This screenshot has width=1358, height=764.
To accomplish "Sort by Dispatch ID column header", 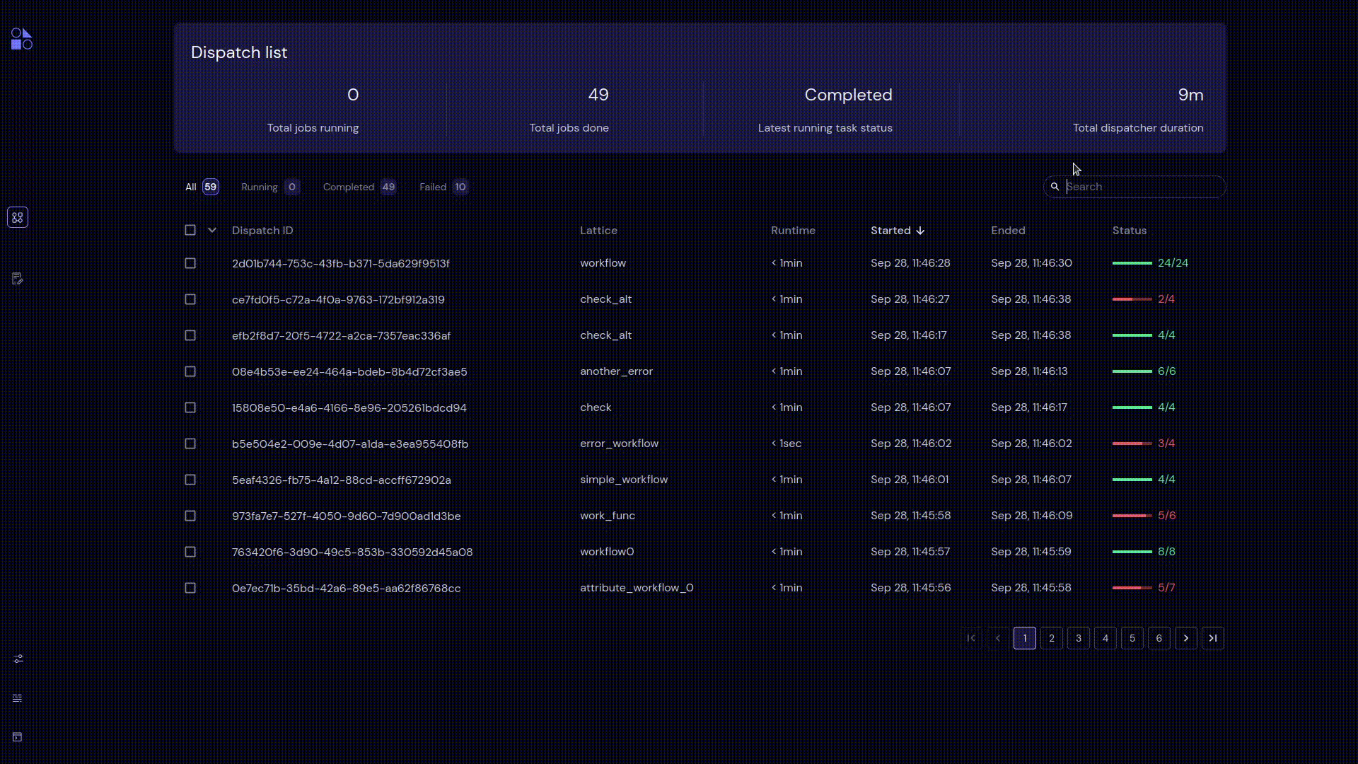I will [x=262, y=231].
